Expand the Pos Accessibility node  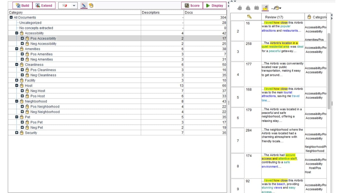(x=22, y=38)
